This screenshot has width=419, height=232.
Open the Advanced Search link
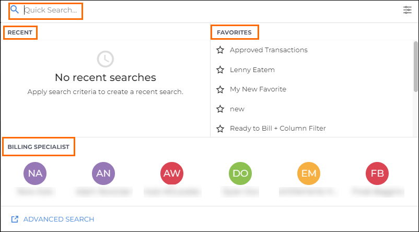click(x=59, y=219)
